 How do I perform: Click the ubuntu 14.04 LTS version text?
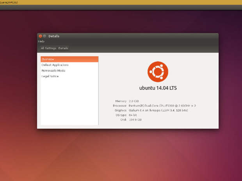pyautogui.click(x=158, y=88)
